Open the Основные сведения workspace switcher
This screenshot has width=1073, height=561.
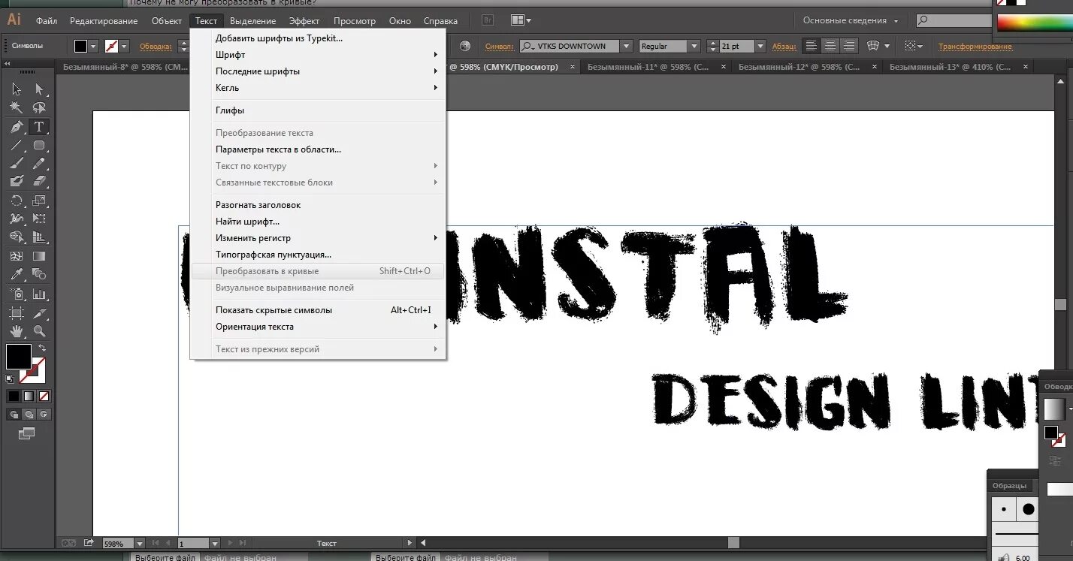(x=850, y=20)
